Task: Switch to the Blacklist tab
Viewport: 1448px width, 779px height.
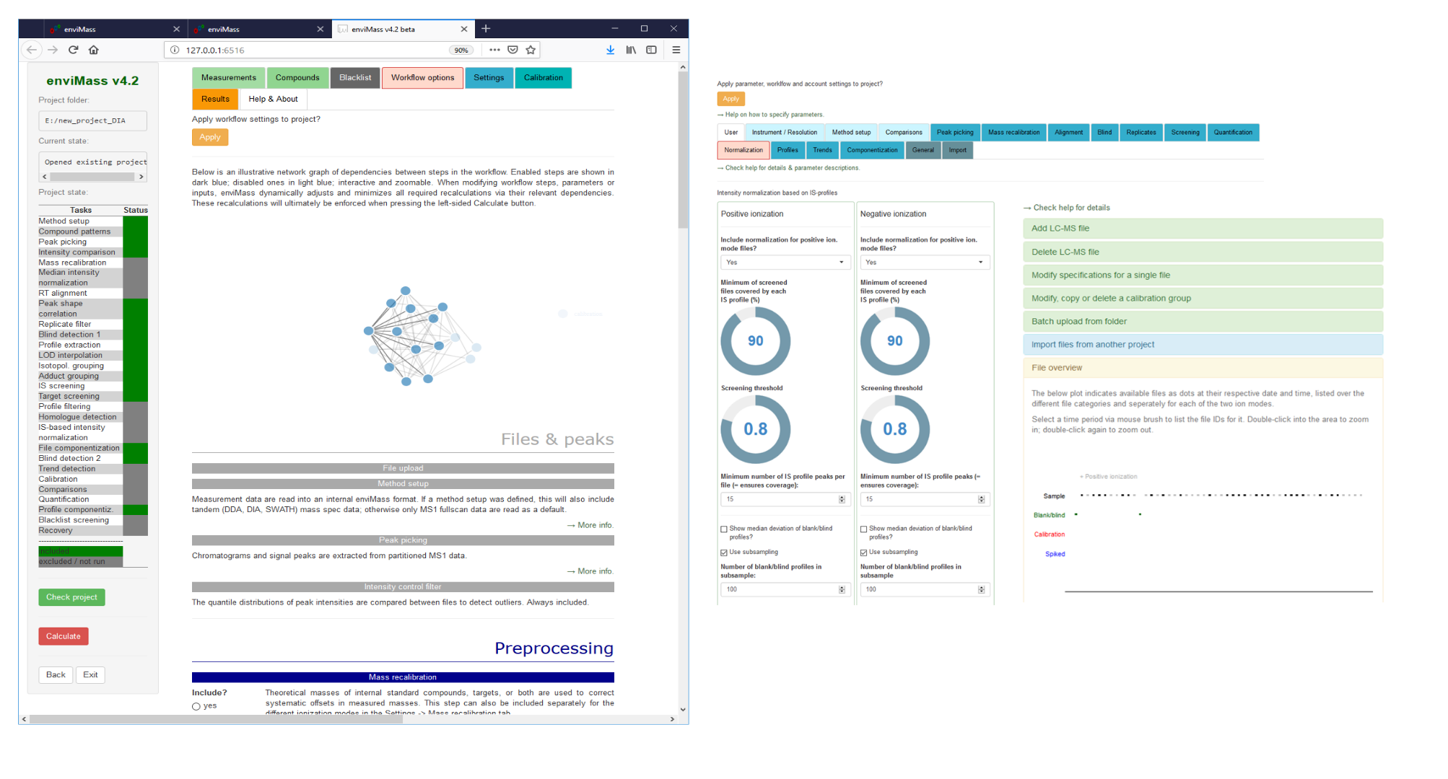Action: 355,78
